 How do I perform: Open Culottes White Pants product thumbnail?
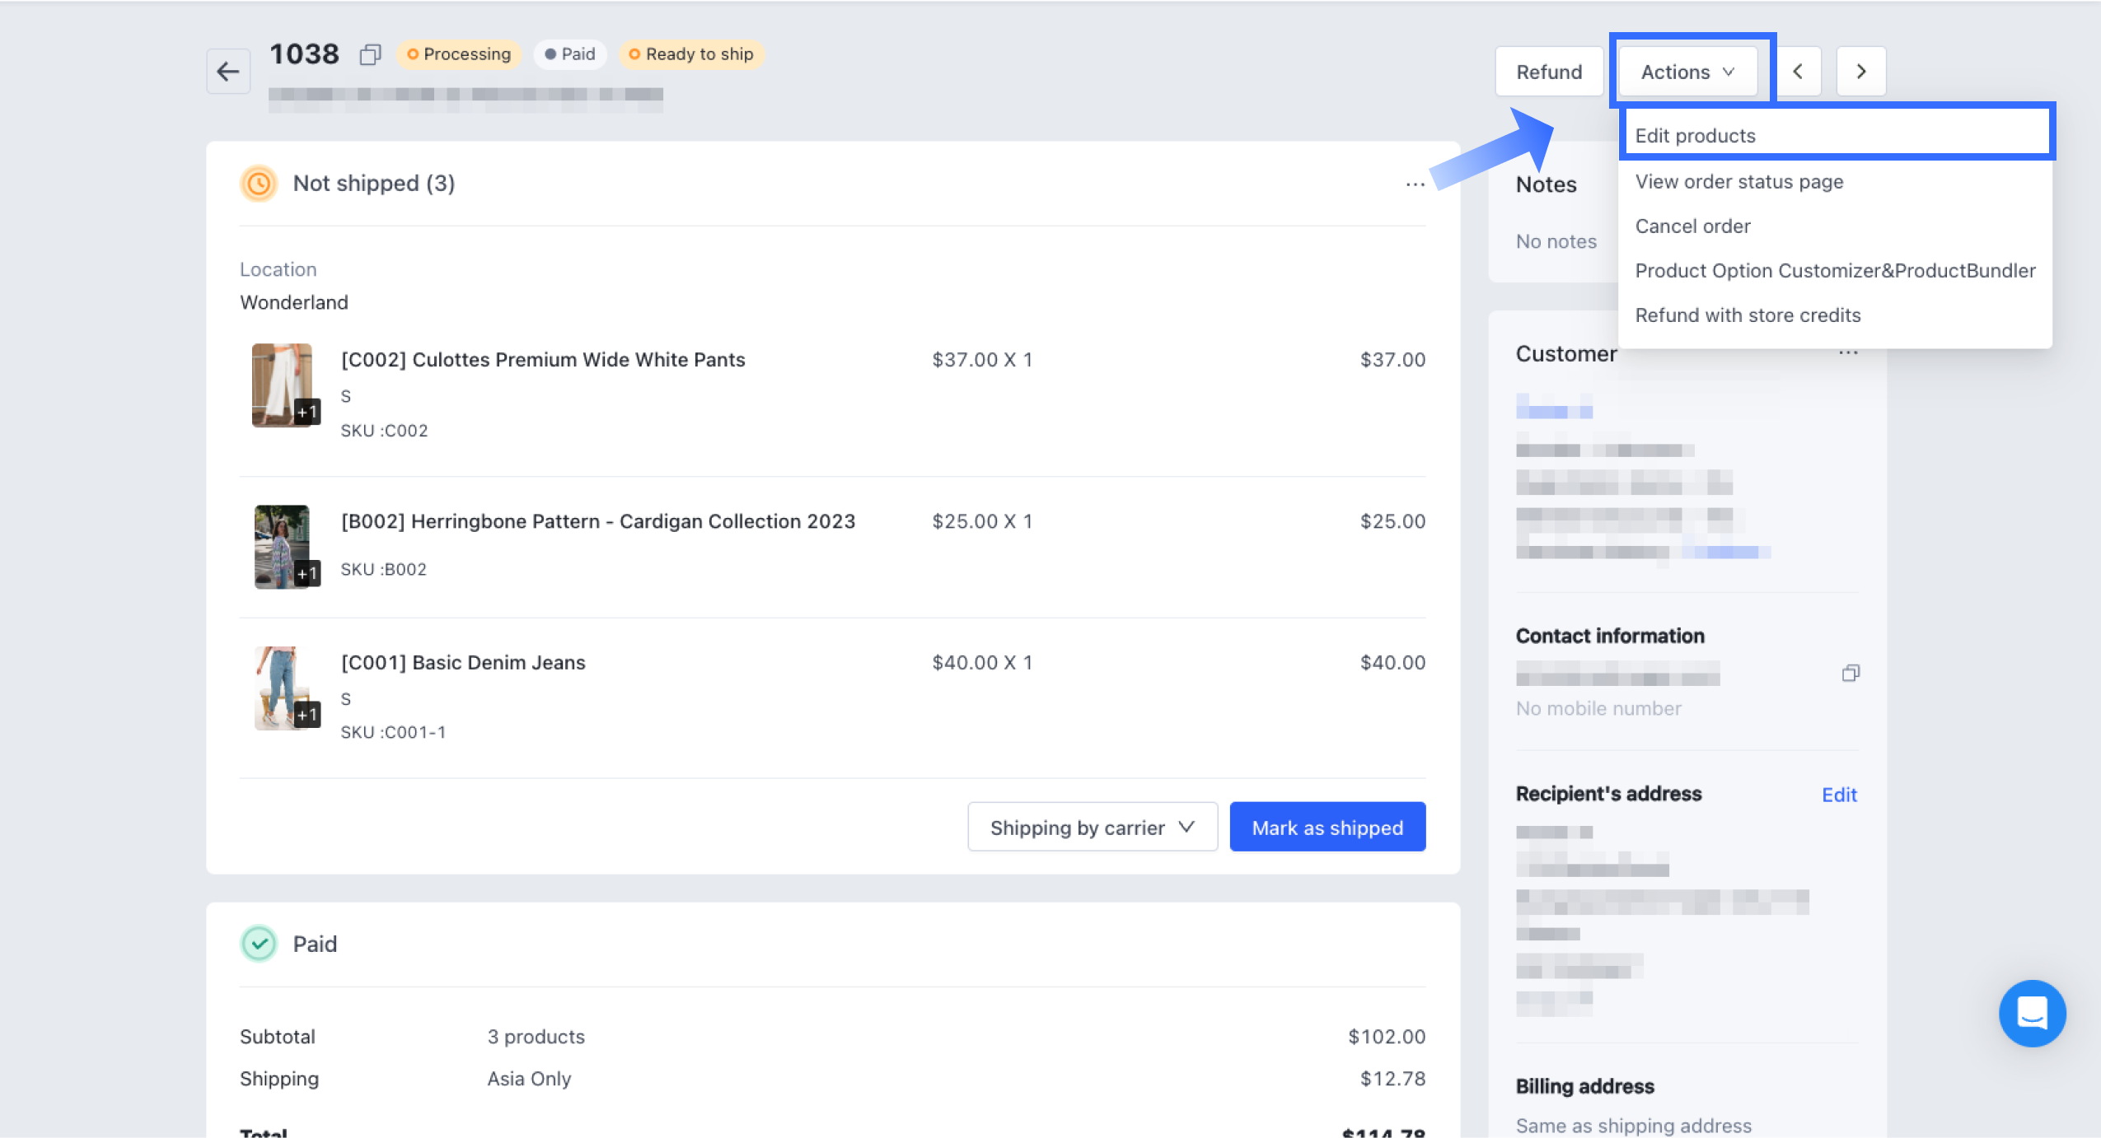pos(283,385)
